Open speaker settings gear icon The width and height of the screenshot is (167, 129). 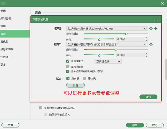tap(151, 29)
